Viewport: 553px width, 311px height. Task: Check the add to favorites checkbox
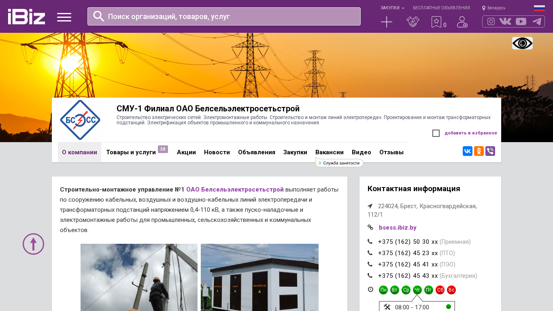pyautogui.click(x=436, y=133)
